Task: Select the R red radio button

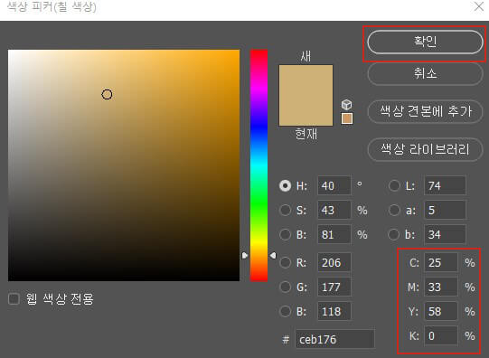Action: (x=285, y=262)
